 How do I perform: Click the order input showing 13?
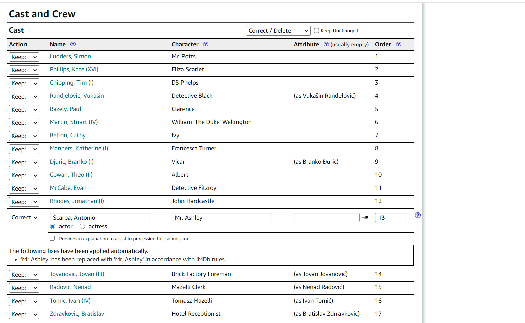tap(390, 217)
